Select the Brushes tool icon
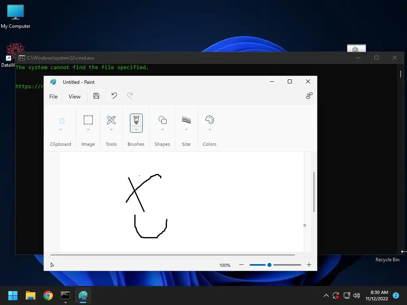The height and width of the screenshot is (305, 407). coord(136,120)
